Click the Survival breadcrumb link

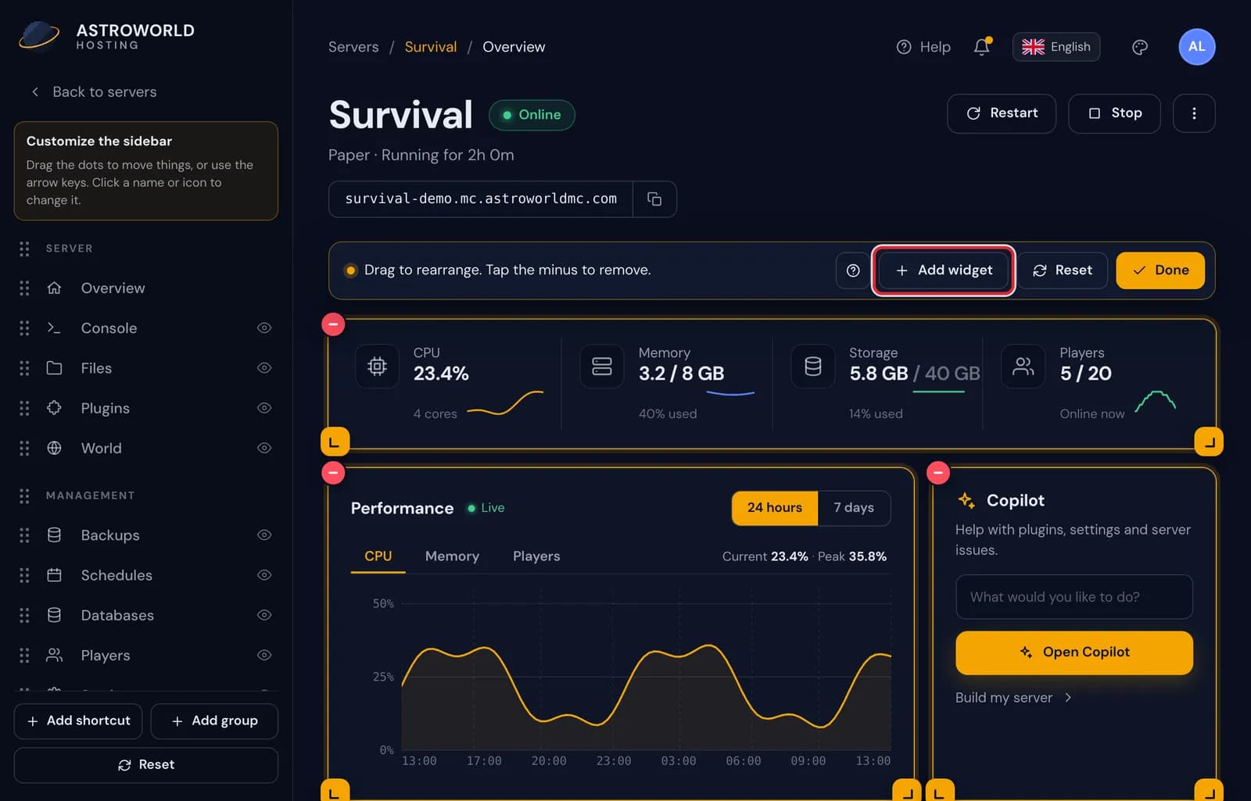(431, 47)
